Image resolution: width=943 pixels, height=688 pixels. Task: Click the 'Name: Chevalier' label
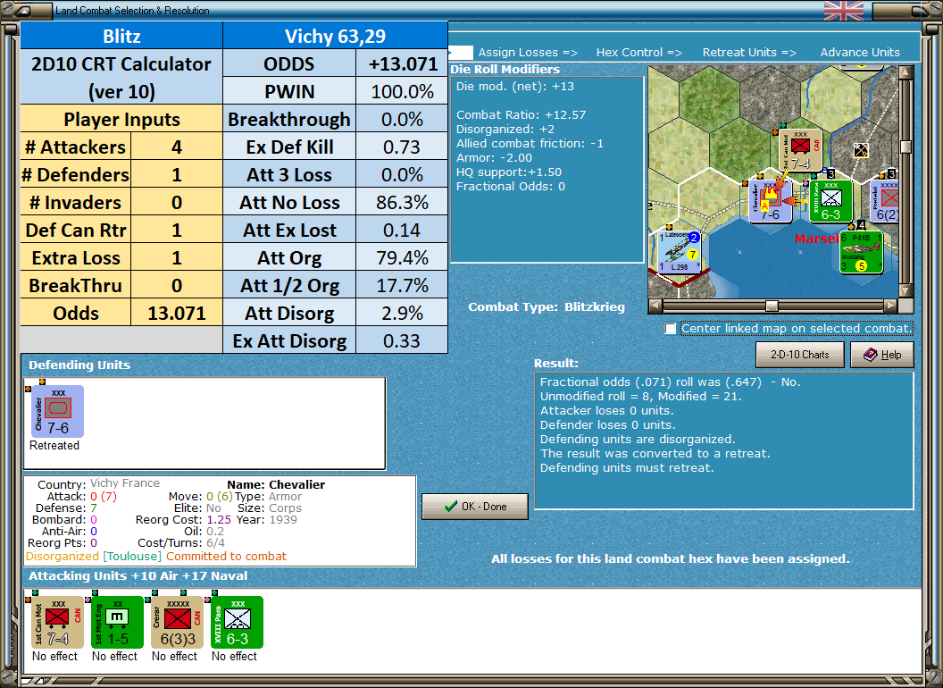tap(276, 484)
